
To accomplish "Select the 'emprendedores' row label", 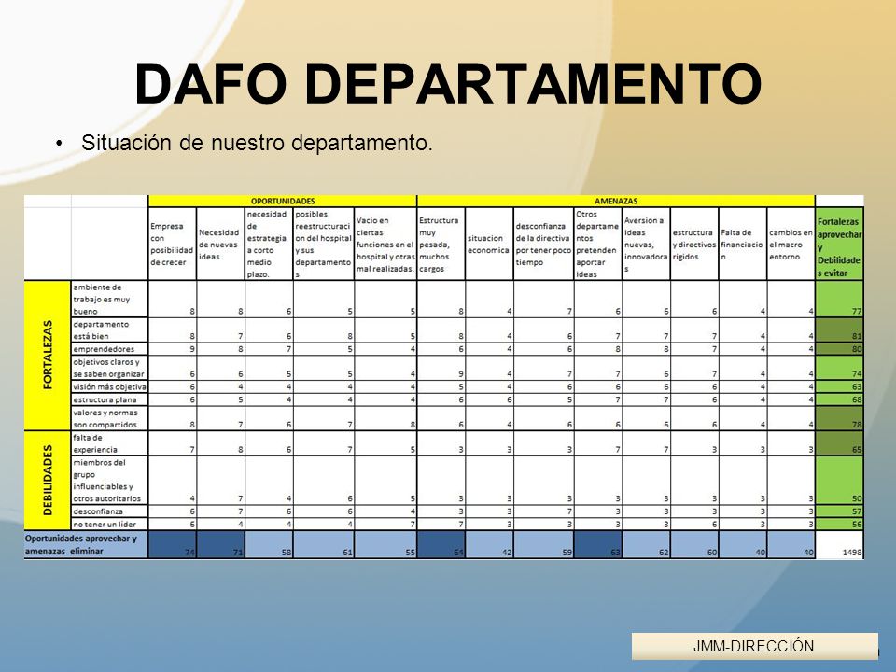I will [x=109, y=348].
